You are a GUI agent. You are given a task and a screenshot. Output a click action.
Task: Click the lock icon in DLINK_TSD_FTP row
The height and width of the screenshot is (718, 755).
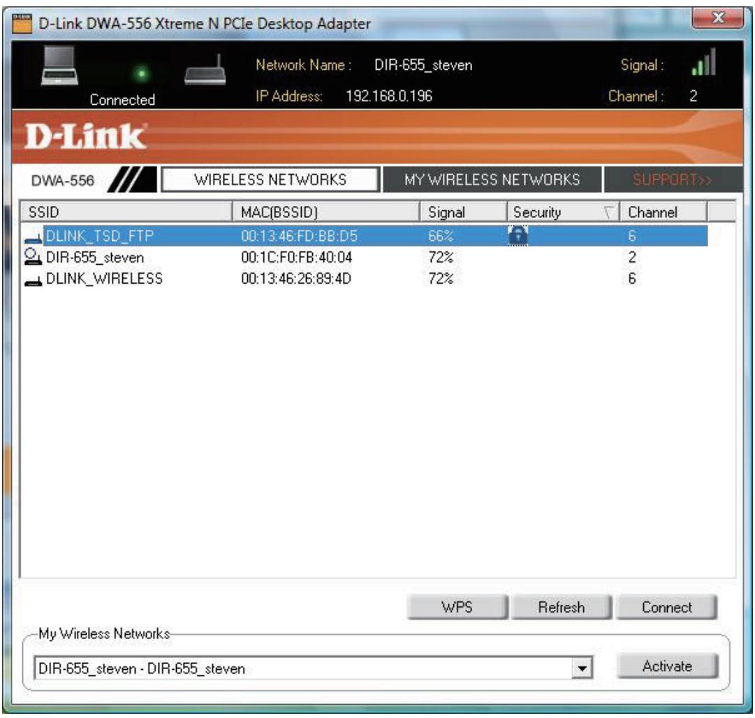pyautogui.click(x=518, y=235)
